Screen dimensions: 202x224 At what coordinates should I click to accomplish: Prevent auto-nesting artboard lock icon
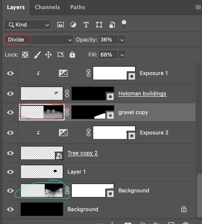coord(61,55)
